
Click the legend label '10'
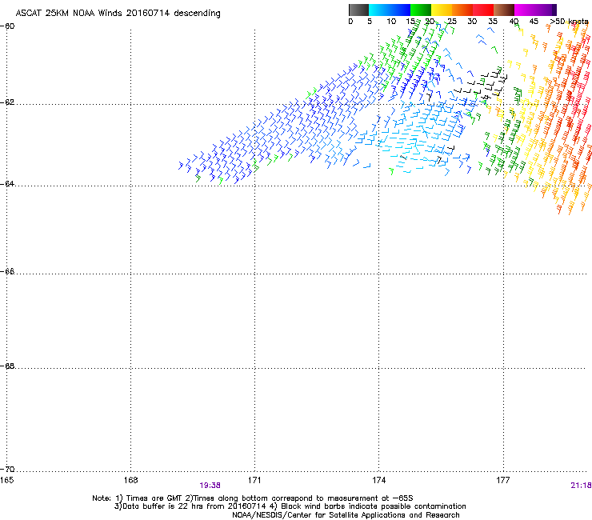click(x=391, y=22)
